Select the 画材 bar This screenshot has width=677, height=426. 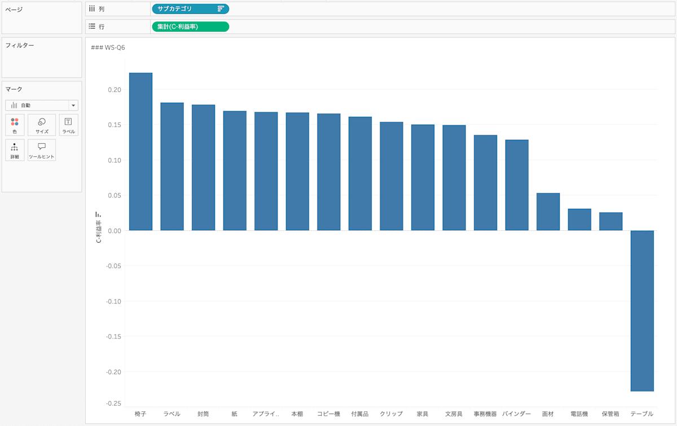[548, 212]
